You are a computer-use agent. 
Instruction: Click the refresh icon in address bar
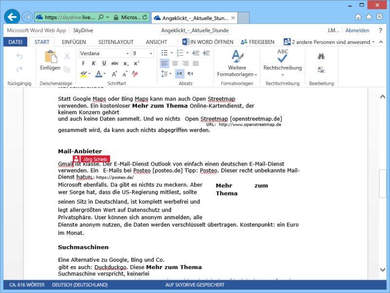pos(145,17)
